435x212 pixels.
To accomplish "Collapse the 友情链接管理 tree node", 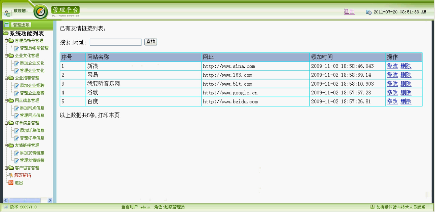I will [6, 145].
